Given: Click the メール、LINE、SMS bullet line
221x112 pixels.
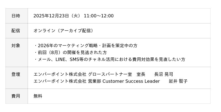Looking at the screenshot, I should 109,59.
